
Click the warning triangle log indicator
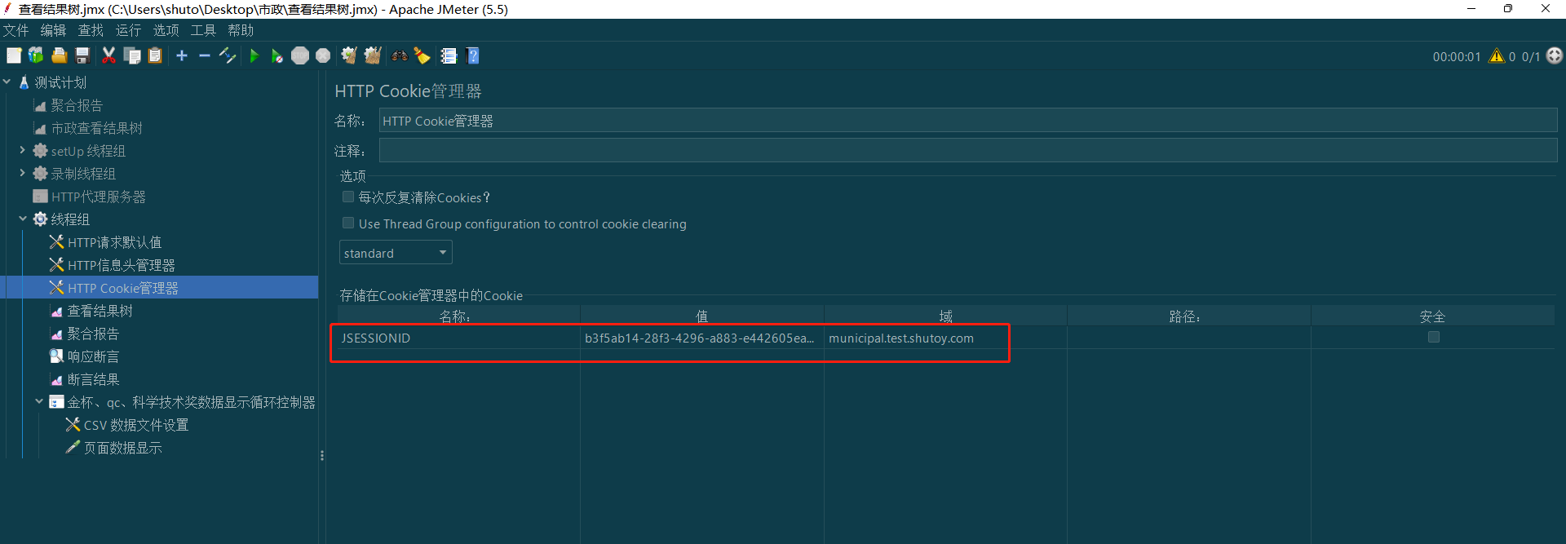click(1497, 56)
